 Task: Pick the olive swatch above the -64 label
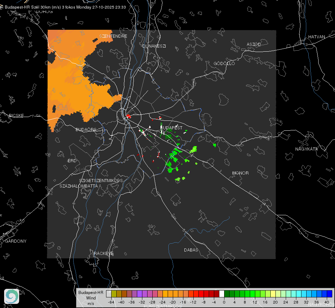click(114, 294)
